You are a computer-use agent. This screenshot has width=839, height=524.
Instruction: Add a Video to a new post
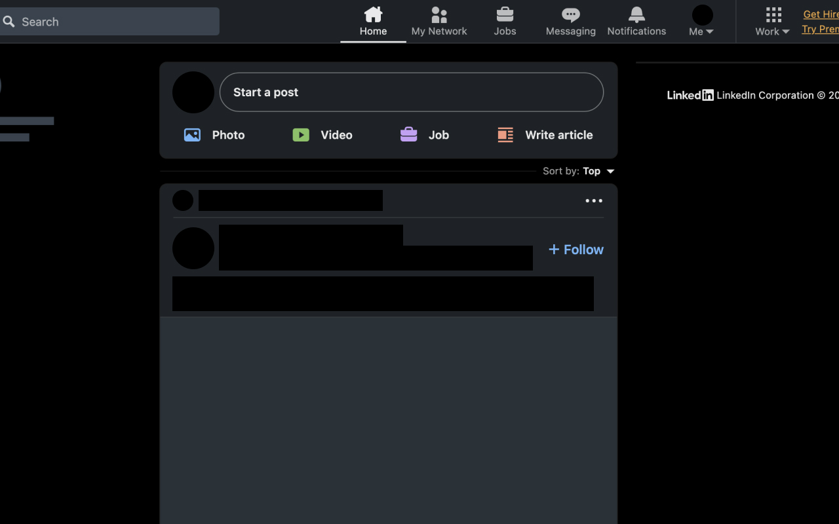tap(321, 135)
